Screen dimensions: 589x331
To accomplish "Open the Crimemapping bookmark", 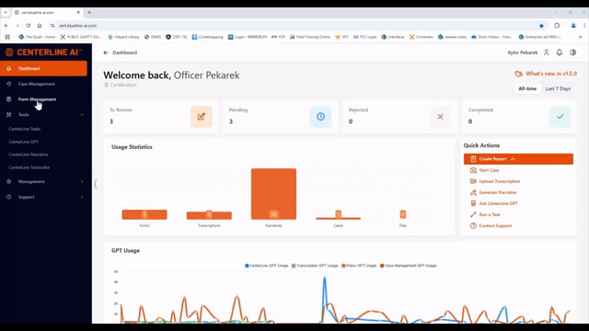I will click(207, 37).
